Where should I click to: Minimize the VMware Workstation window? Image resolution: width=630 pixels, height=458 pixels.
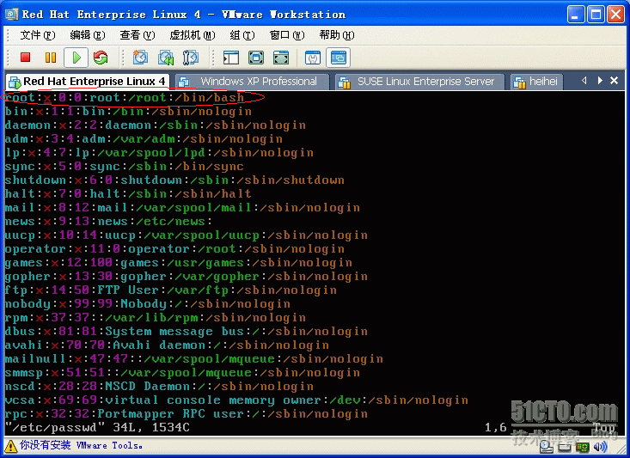(x=576, y=15)
